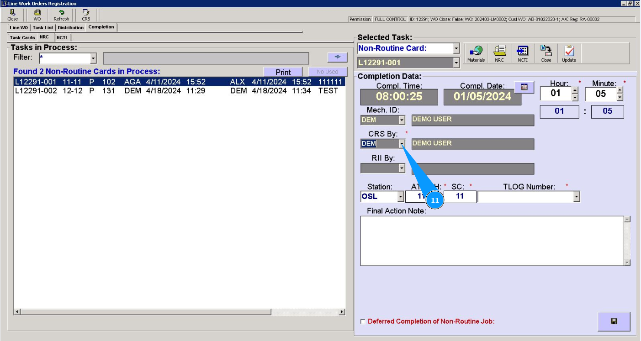Open the completion date calendar picker
The width and height of the screenshot is (641, 341).
[524, 87]
